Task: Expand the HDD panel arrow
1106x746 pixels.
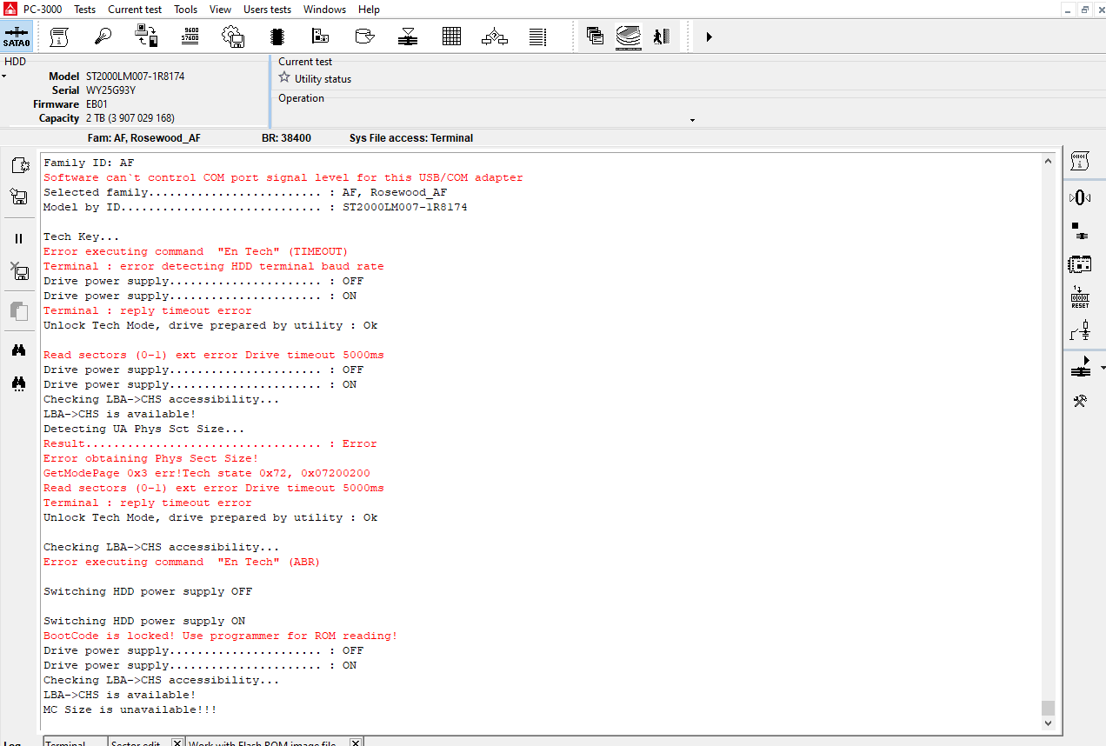Action: pyautogui.click(x=3, y=77)
